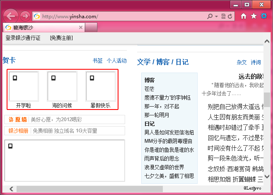This screenshot has height=195, width=273.
Task: Click the [免费注册] link
Action: [x=61, y=38]
